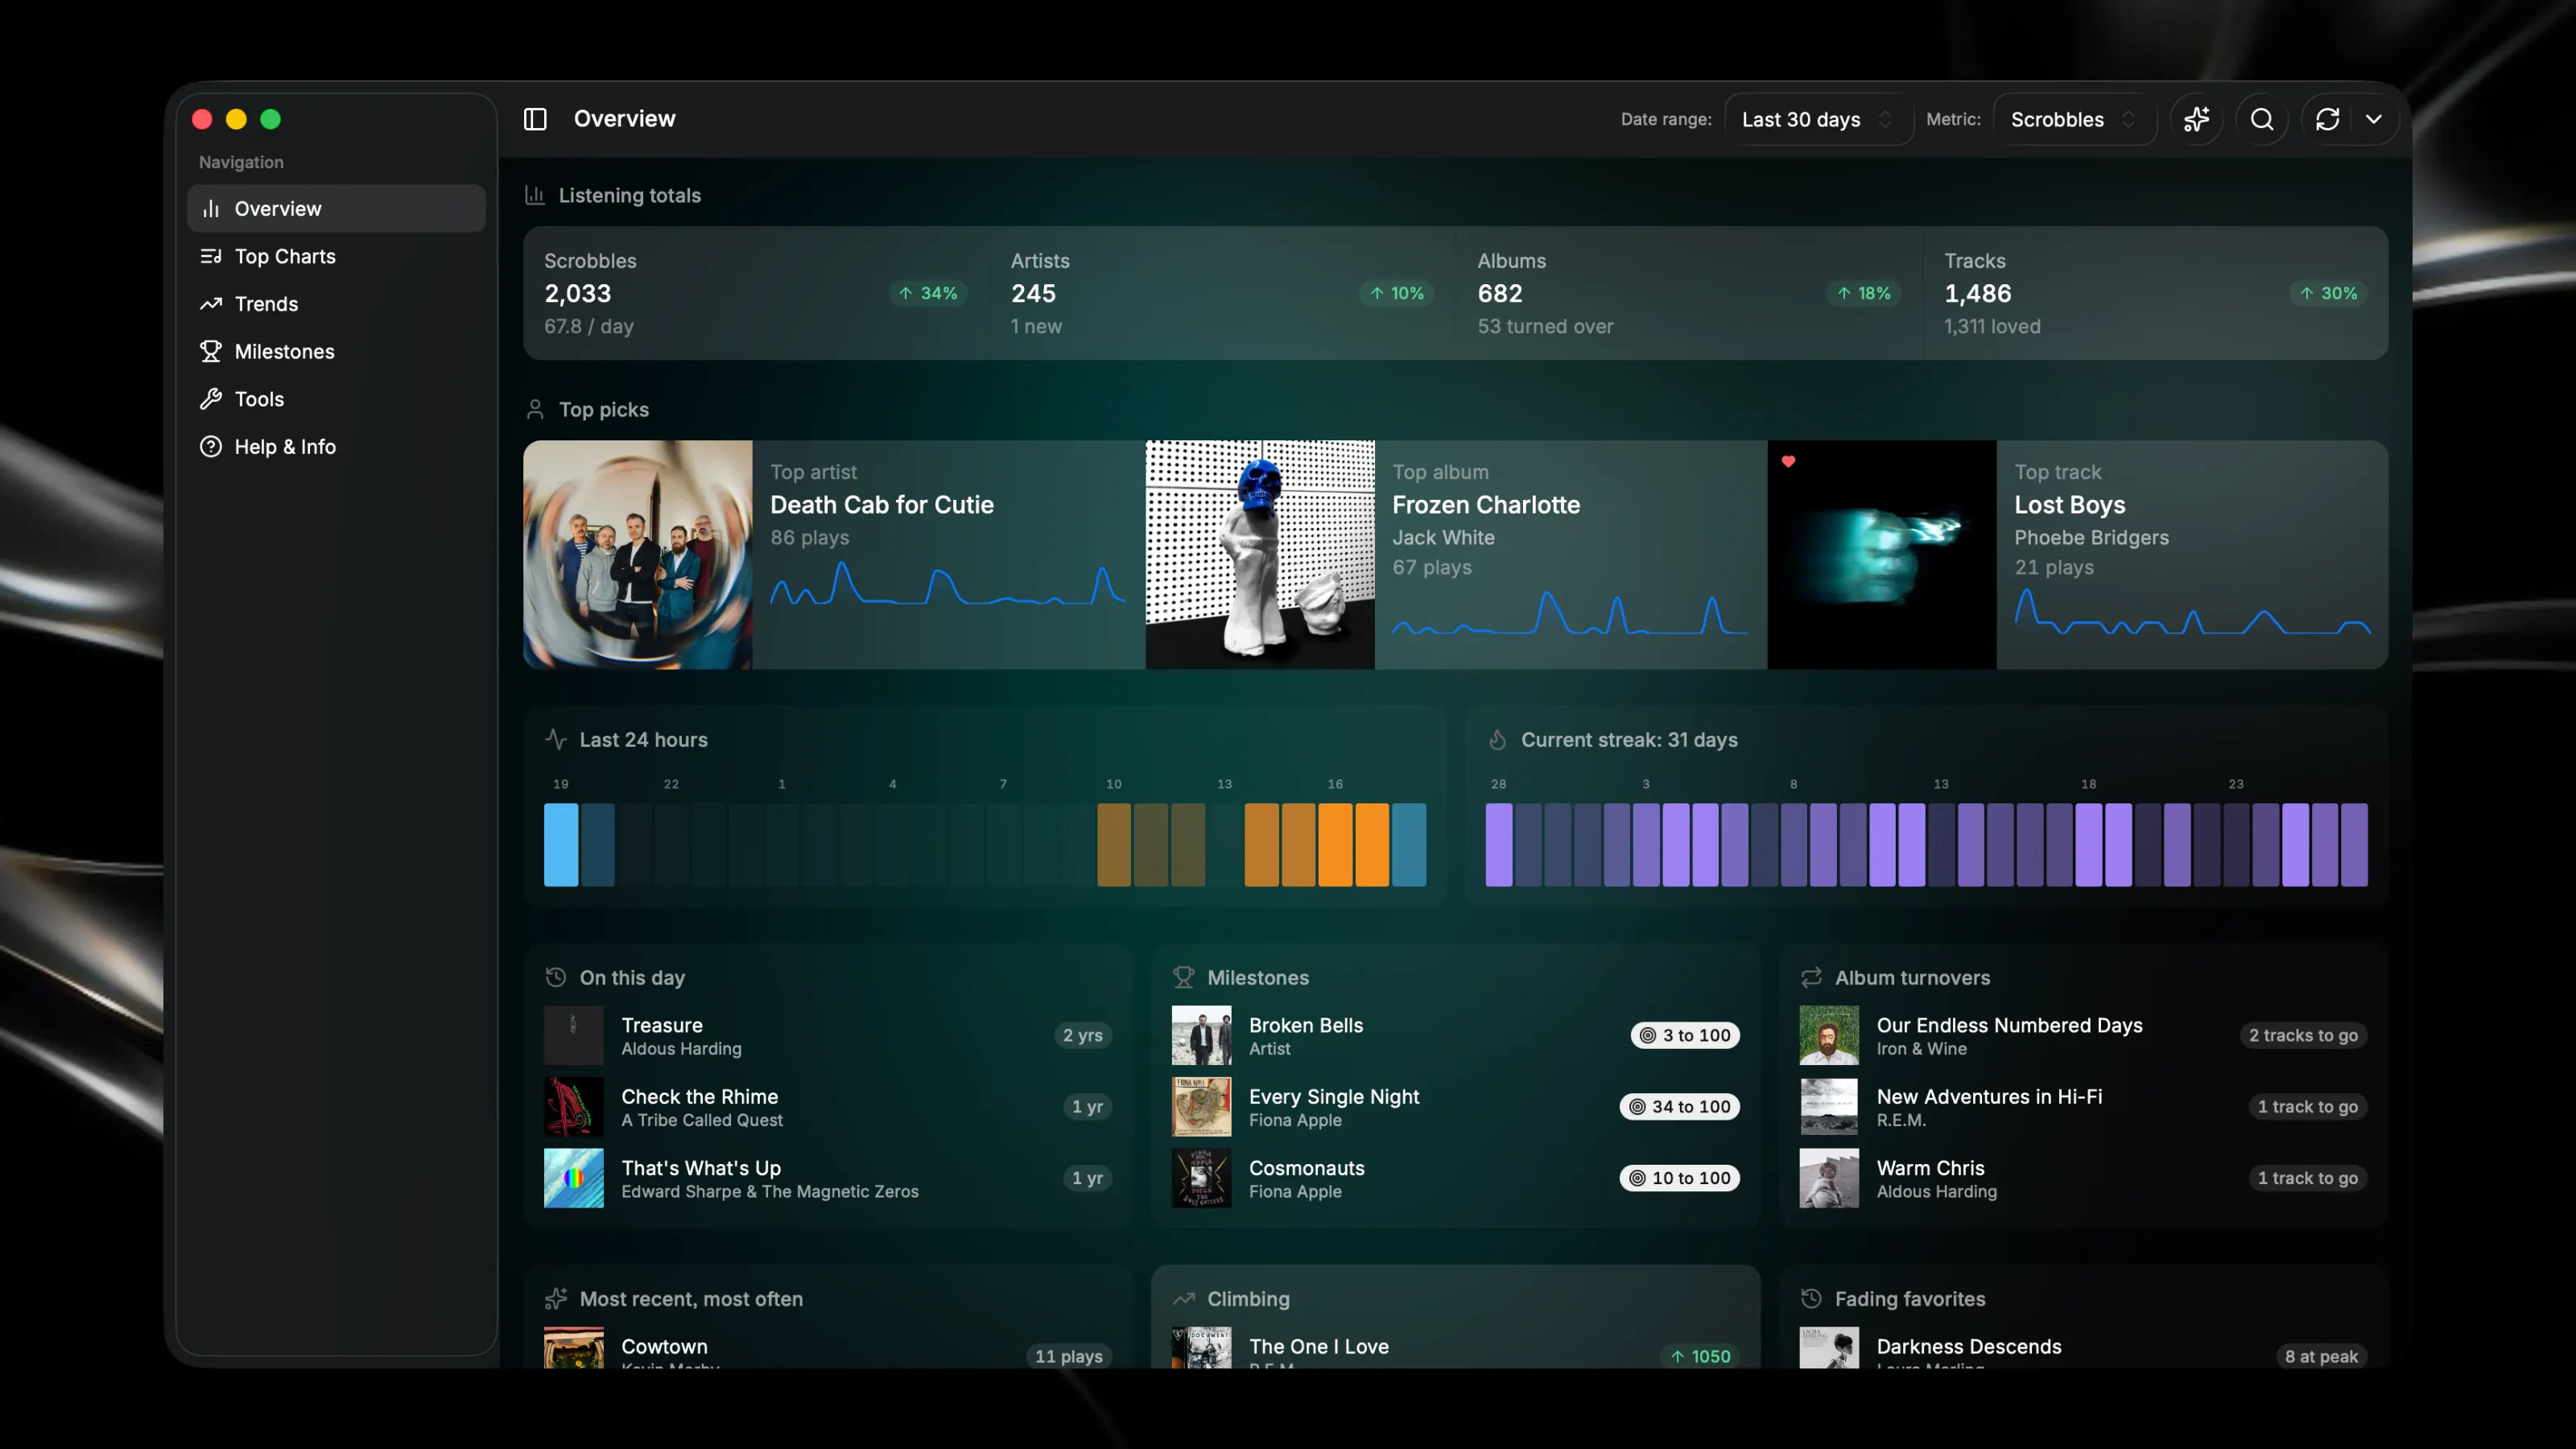Click the heart icon on Lost Boys artwork
2576x1449 pixels.
pos(1788,461)
